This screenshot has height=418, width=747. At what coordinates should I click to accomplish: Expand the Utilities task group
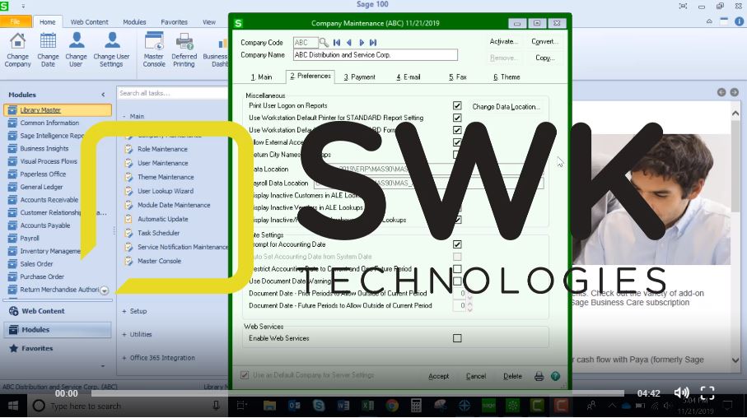(x=124, y=335)
